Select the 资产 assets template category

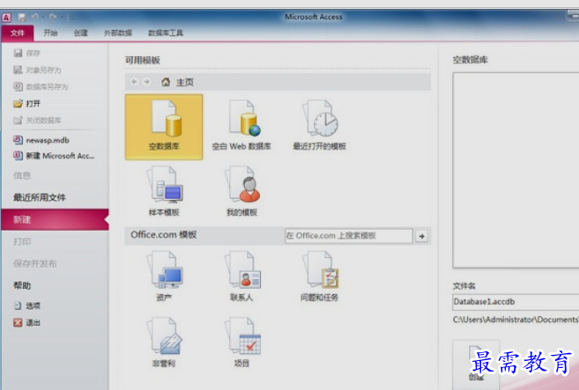(x=164, y=276)
